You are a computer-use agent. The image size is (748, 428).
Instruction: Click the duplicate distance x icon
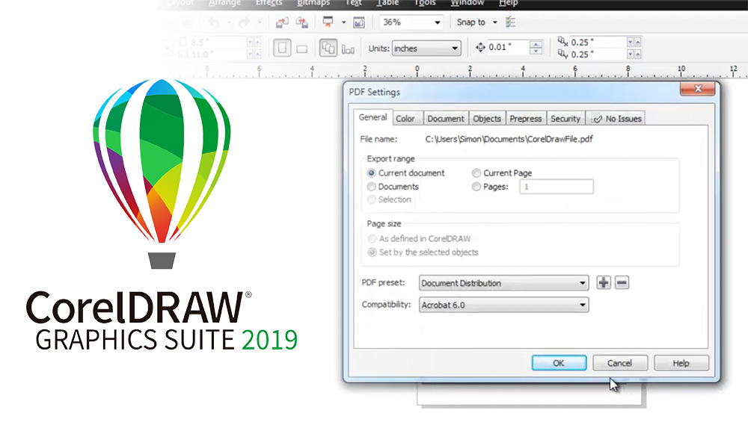click(563, 42)
